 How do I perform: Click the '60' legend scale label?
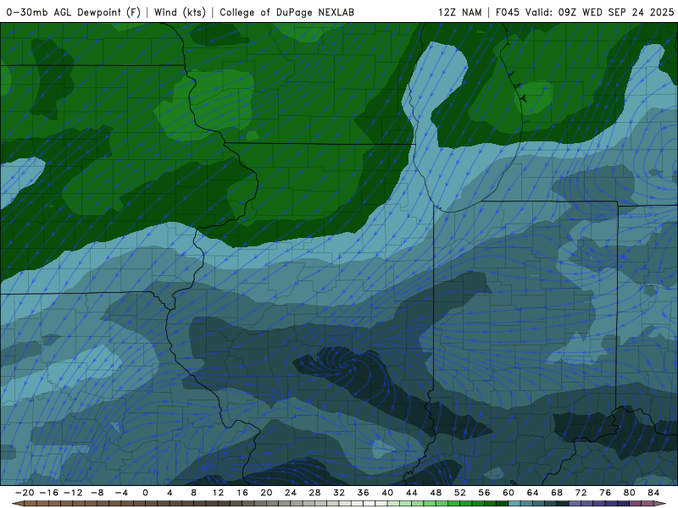508,493
